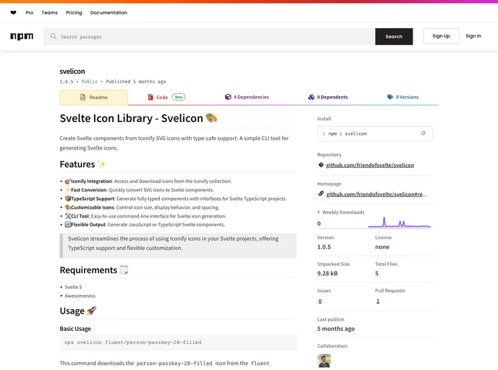This screenshot has height=370, width=498.
Task: Click the Sign Up button
Action: click(441, 36)
